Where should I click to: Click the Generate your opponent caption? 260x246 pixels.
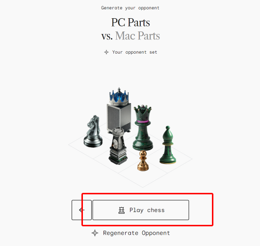click(130, 8)
